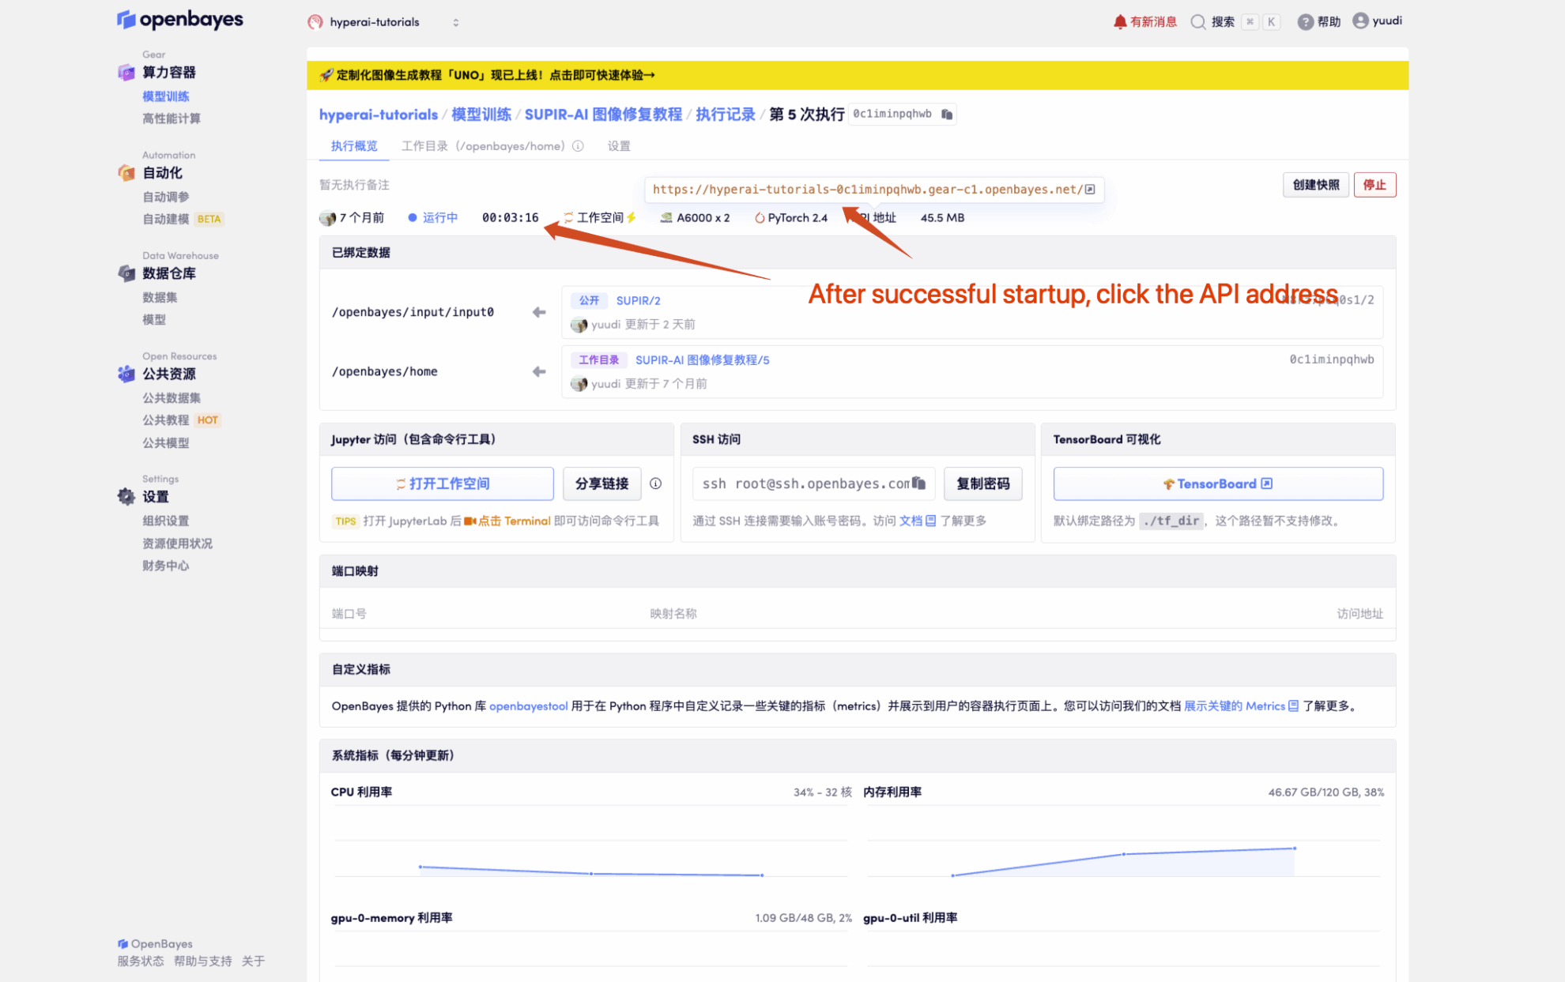Viewport: 1565px width, 982px height.
Task: Click the 停止 stop button
Action: tap(1374, 185)
